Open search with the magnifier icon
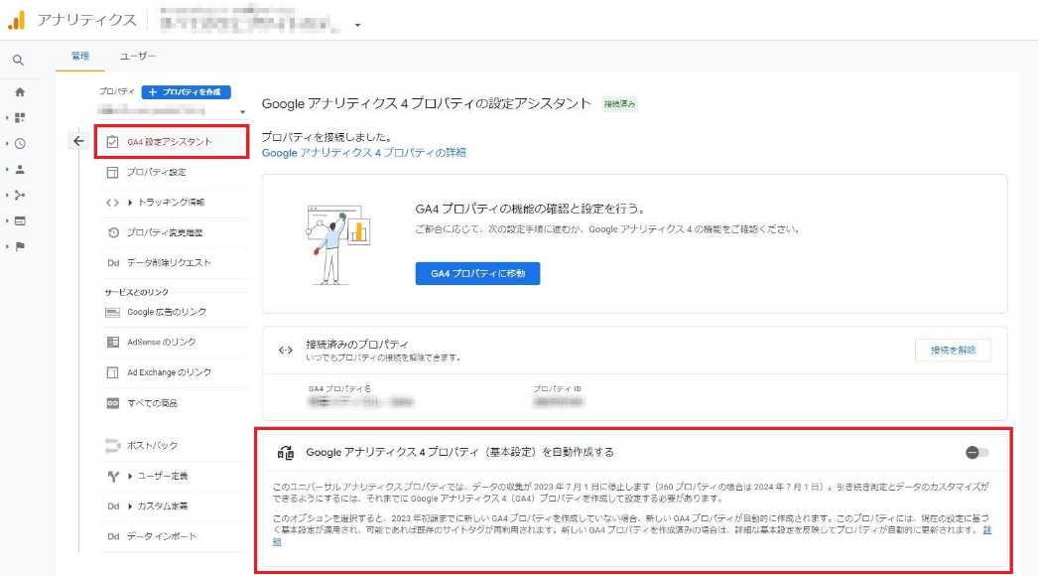Image resolution: width=1038 pixels, height=576 pixels. 19,61
